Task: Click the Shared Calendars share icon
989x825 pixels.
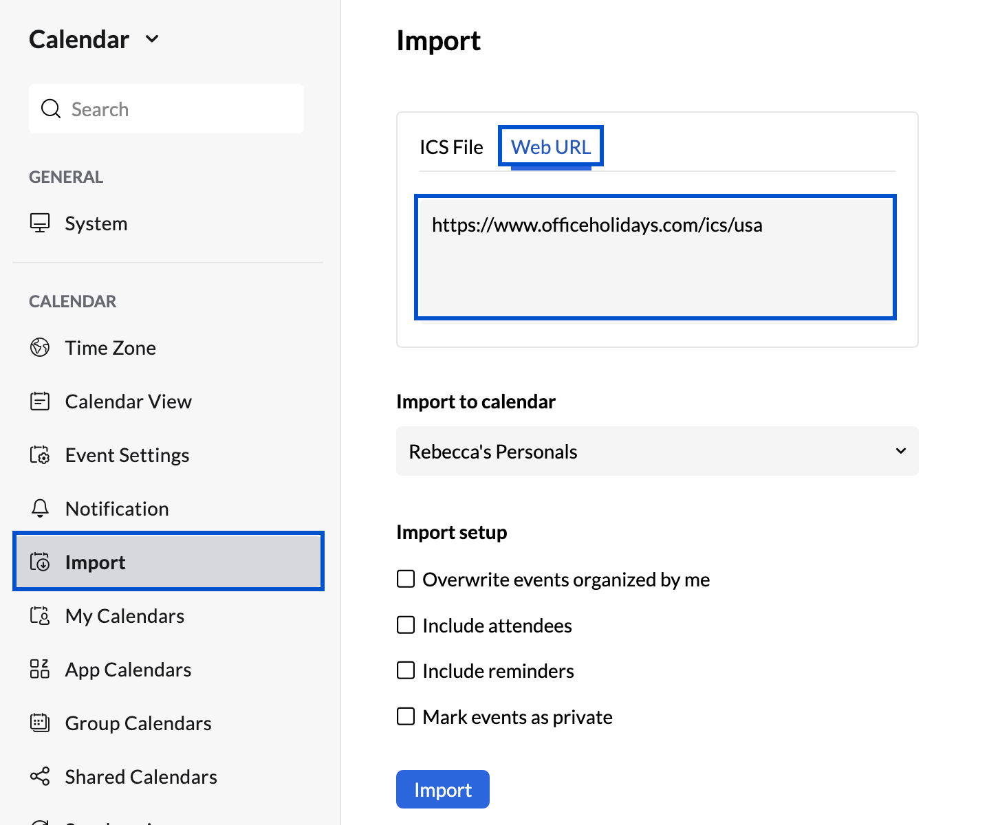Action: point(40,776)
